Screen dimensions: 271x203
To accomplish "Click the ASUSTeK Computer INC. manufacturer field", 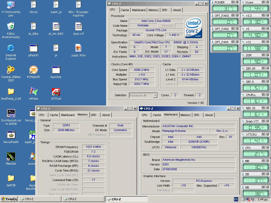I will pyautogui.click(x=198, y=126).
